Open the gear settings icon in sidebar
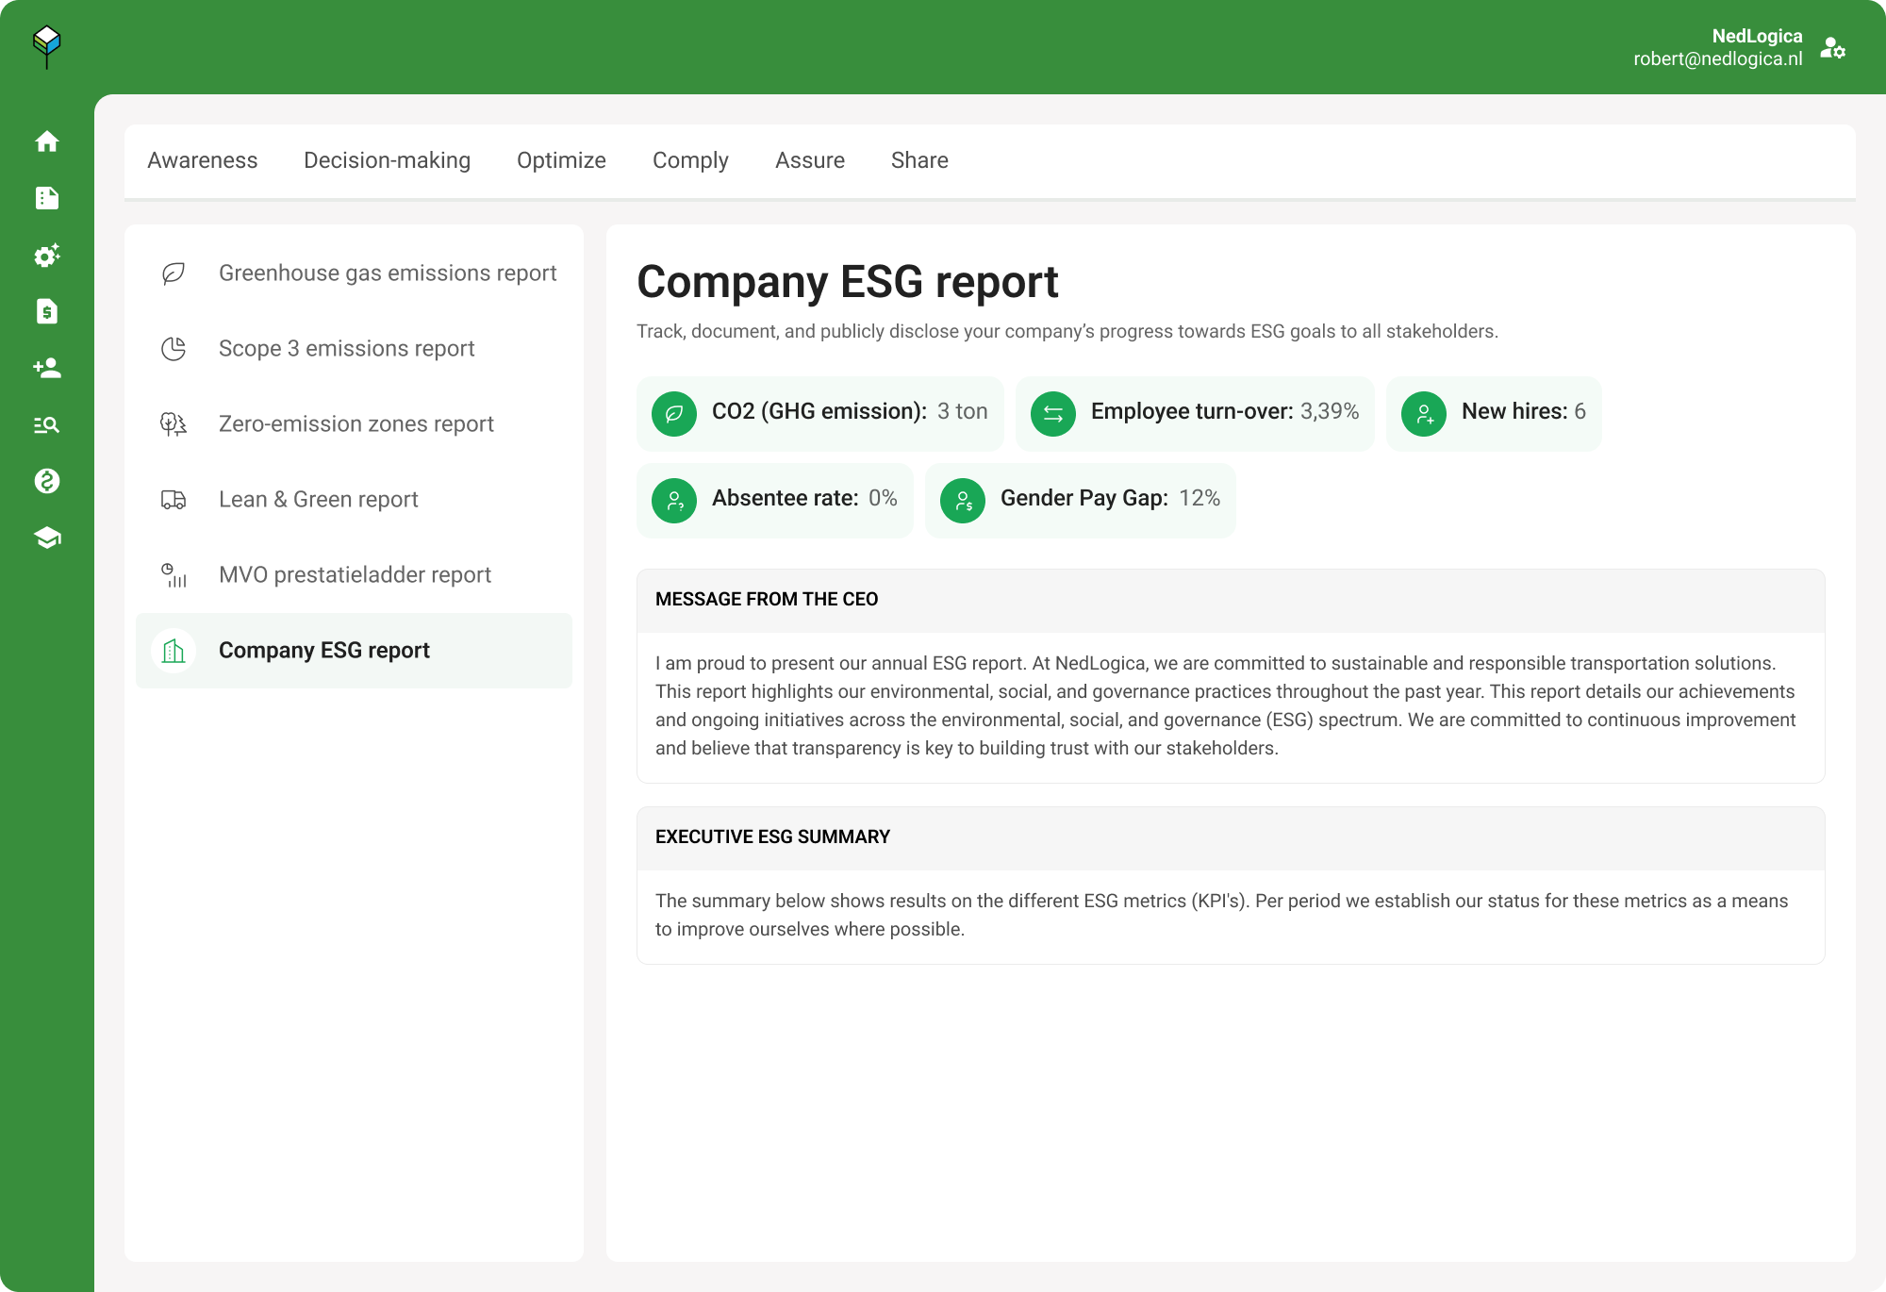 [47, 255]
